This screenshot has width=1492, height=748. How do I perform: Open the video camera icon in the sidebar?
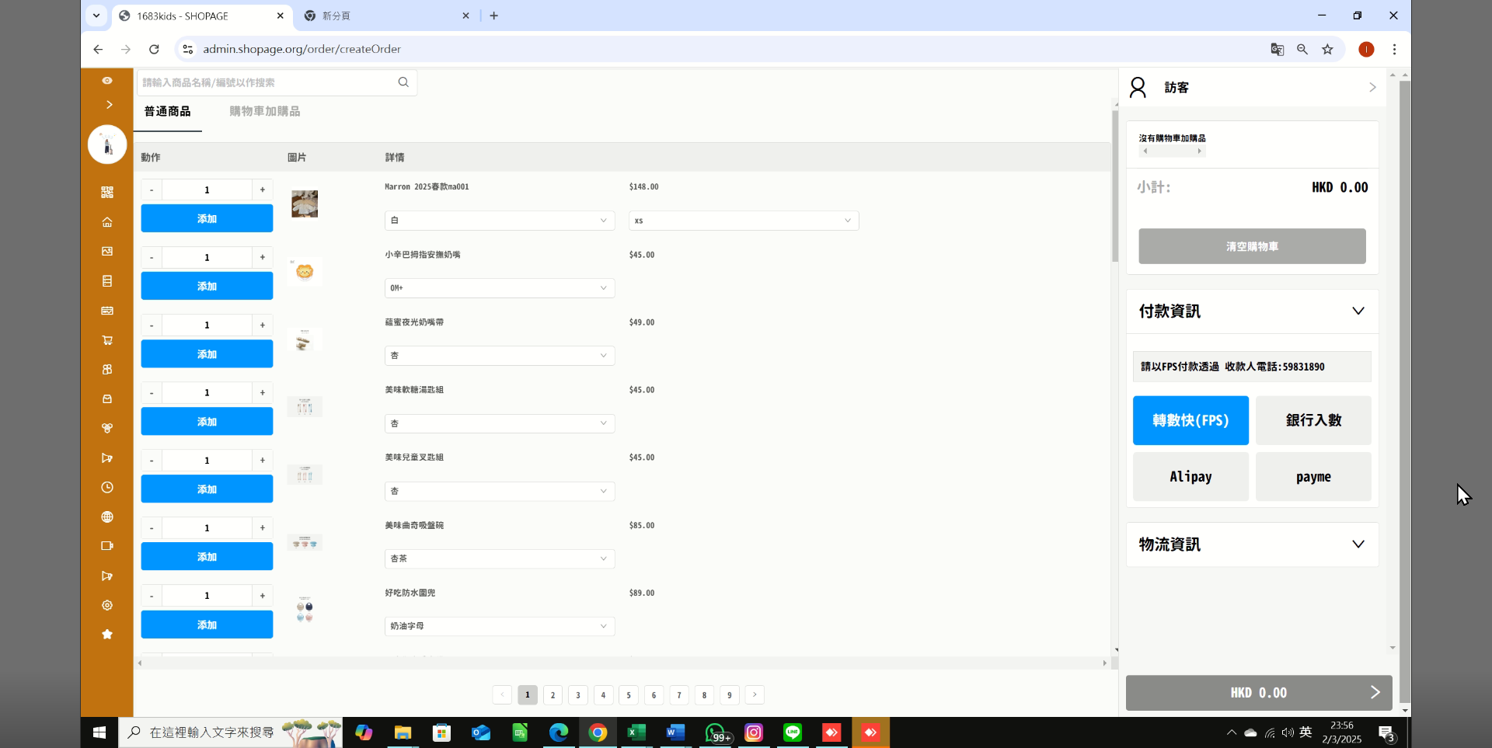point(107,546)
